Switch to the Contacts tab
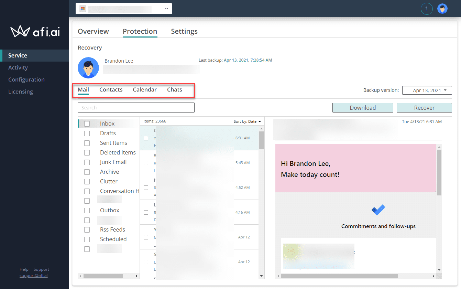 111,89
